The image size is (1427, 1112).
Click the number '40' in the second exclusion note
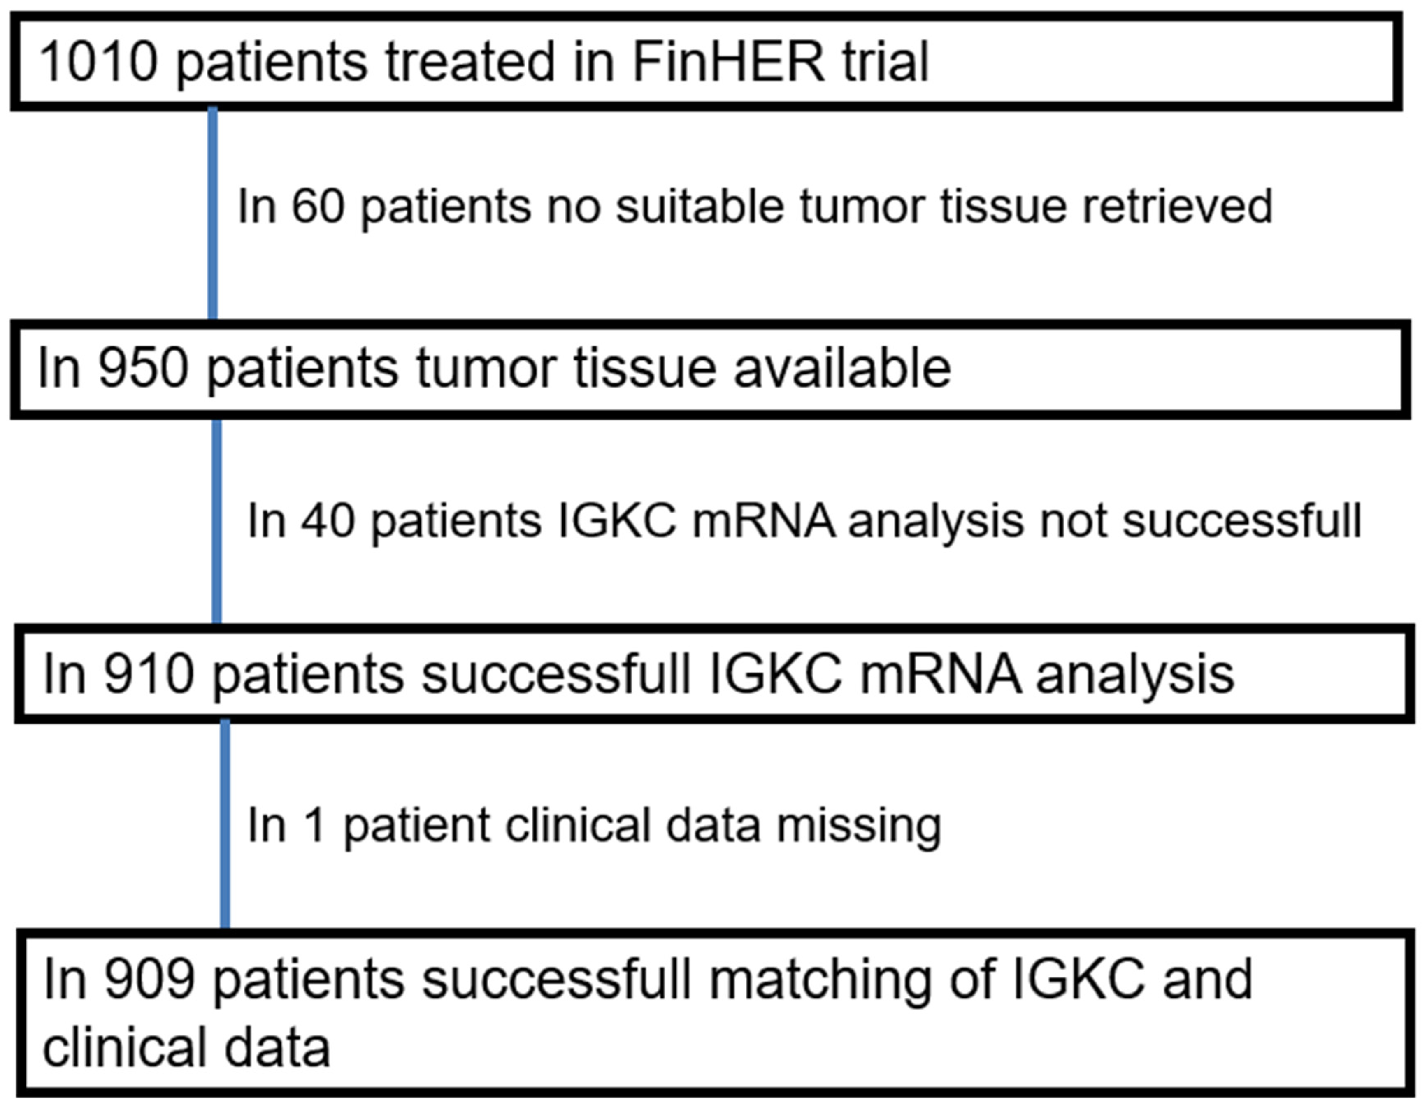click(328, 521)
